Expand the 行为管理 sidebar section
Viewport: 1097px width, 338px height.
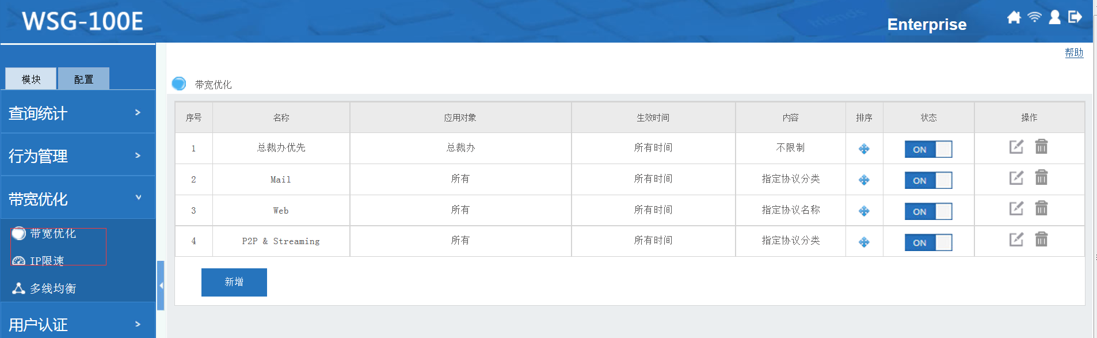click(78, 155)
